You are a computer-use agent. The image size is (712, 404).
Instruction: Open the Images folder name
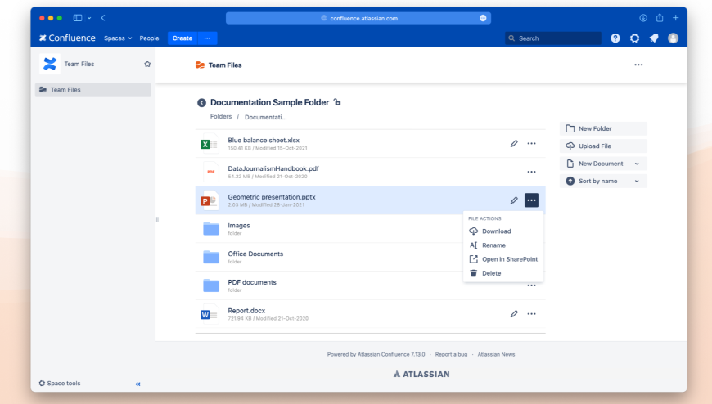(239, 226)
